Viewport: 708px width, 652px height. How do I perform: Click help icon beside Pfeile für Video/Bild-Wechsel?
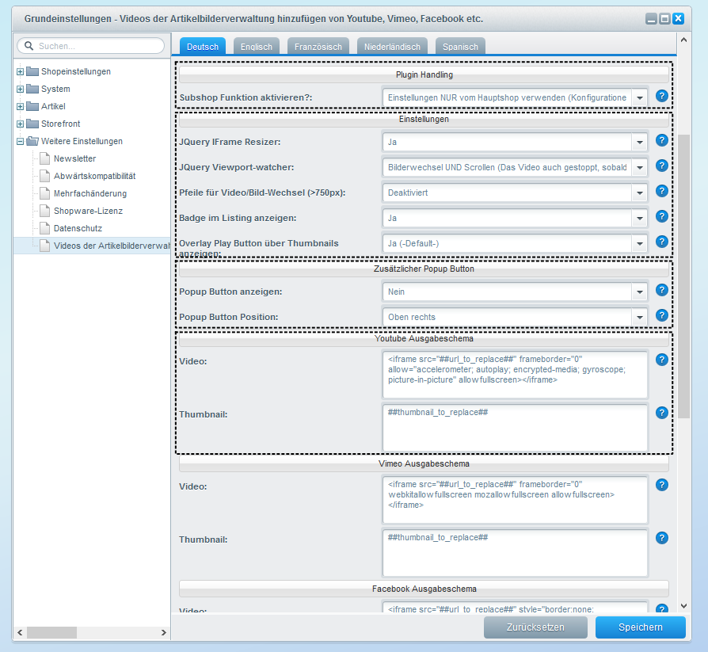pyautogui.click(x=661, y=191)
